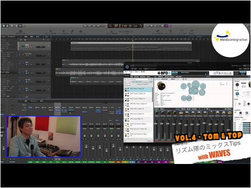Select the highlighted first preset in BFD3 browser

[x=138, y=89]
